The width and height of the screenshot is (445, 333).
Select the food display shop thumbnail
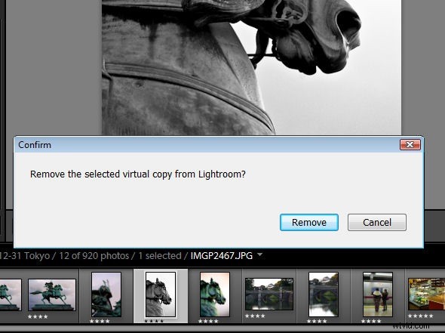pos(427,294)
